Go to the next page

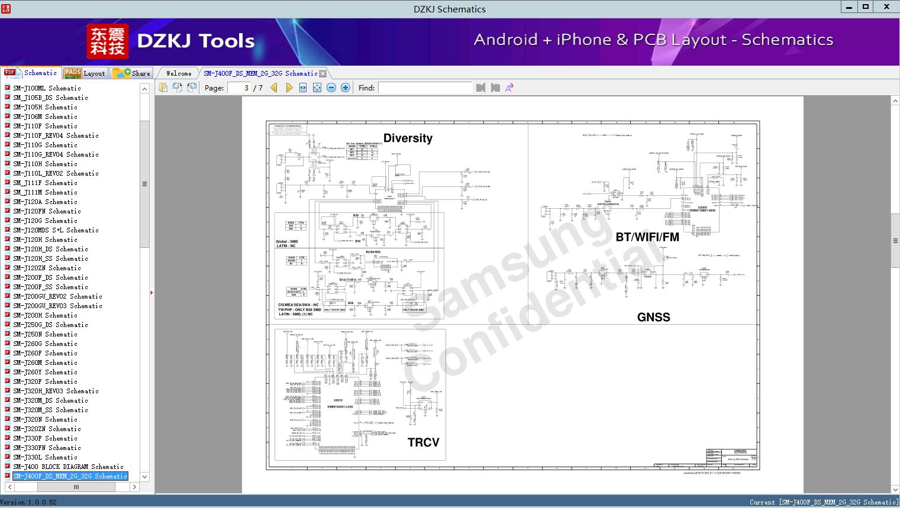click(x=289, y=88)
